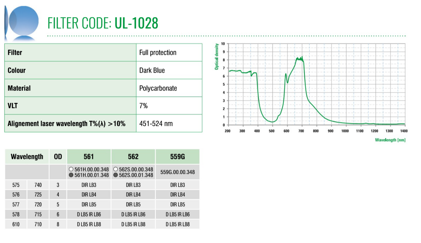
Task: Select 'D LB5 IR LB6' in the 561 column
Action: point(89,214)
